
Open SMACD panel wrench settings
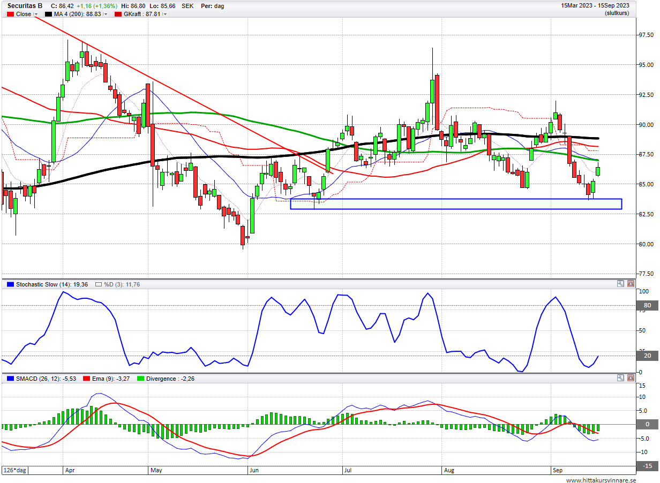620,378
